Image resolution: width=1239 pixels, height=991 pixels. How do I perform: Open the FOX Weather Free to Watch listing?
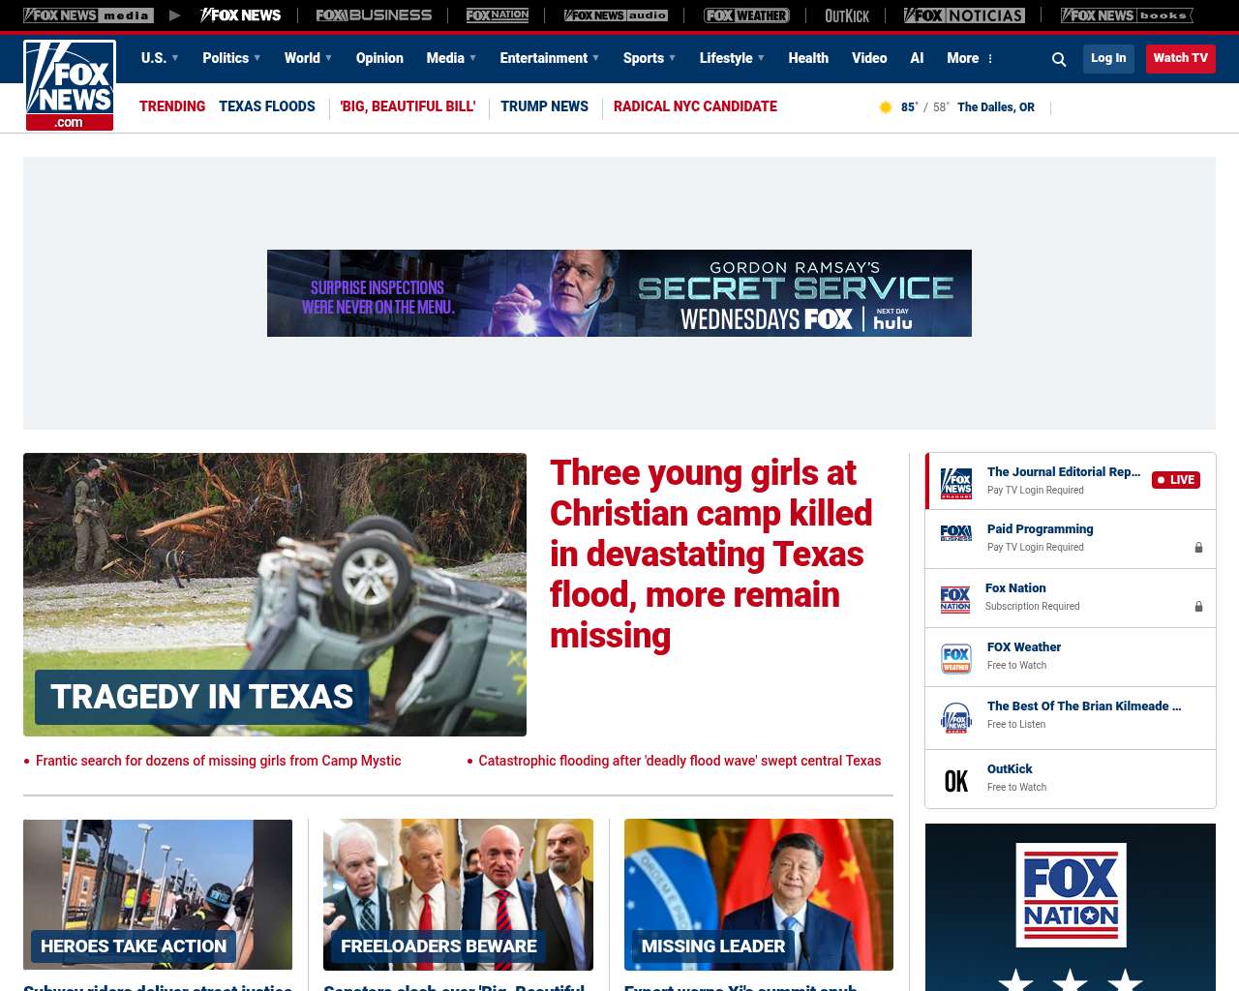[x=1071, y=657]
